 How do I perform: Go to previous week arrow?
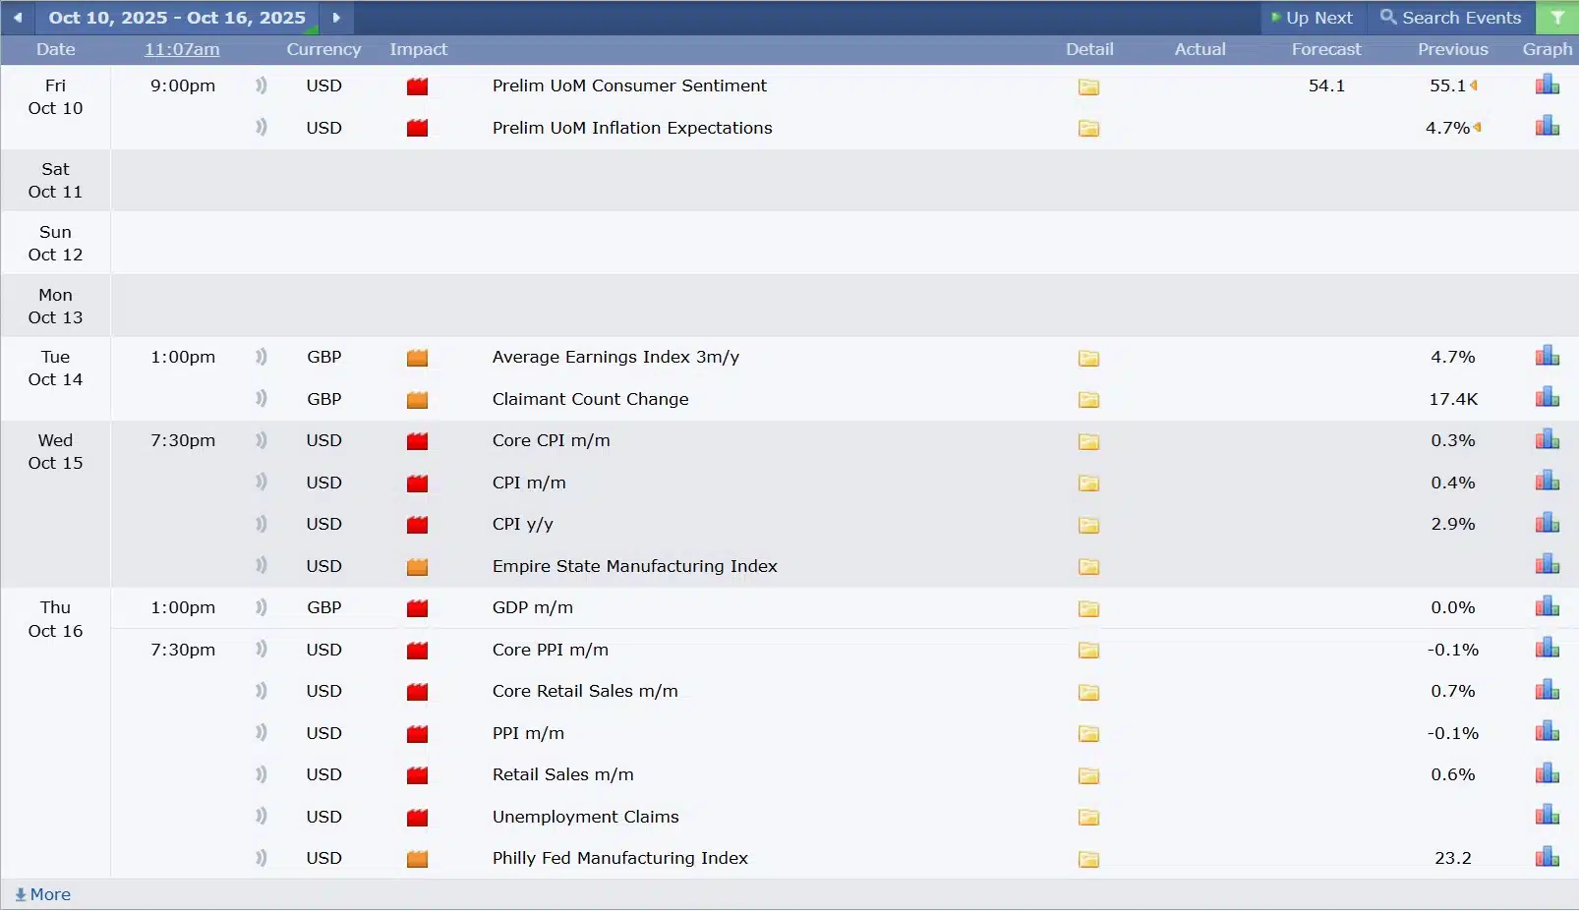[x=18, y=18]
